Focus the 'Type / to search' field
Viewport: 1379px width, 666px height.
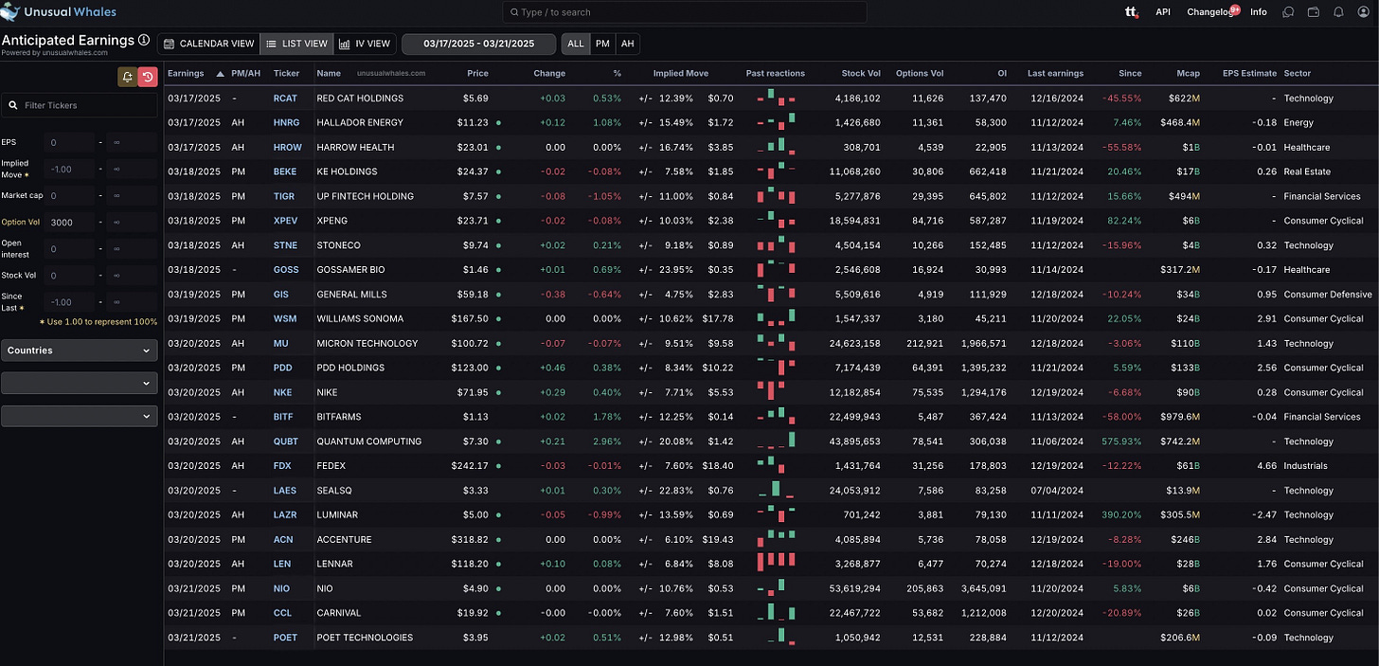685,12
